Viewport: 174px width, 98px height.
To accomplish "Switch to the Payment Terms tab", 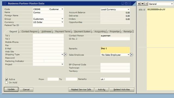I will click(63, 32).
